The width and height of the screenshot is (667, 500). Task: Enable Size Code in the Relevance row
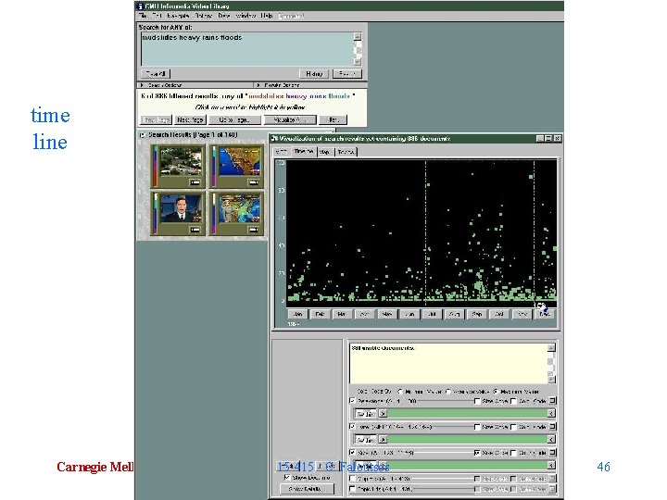tap(477, 401)
